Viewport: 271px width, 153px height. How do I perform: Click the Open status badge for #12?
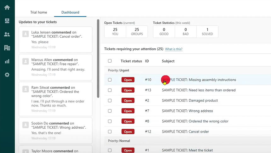click(128, 132)
